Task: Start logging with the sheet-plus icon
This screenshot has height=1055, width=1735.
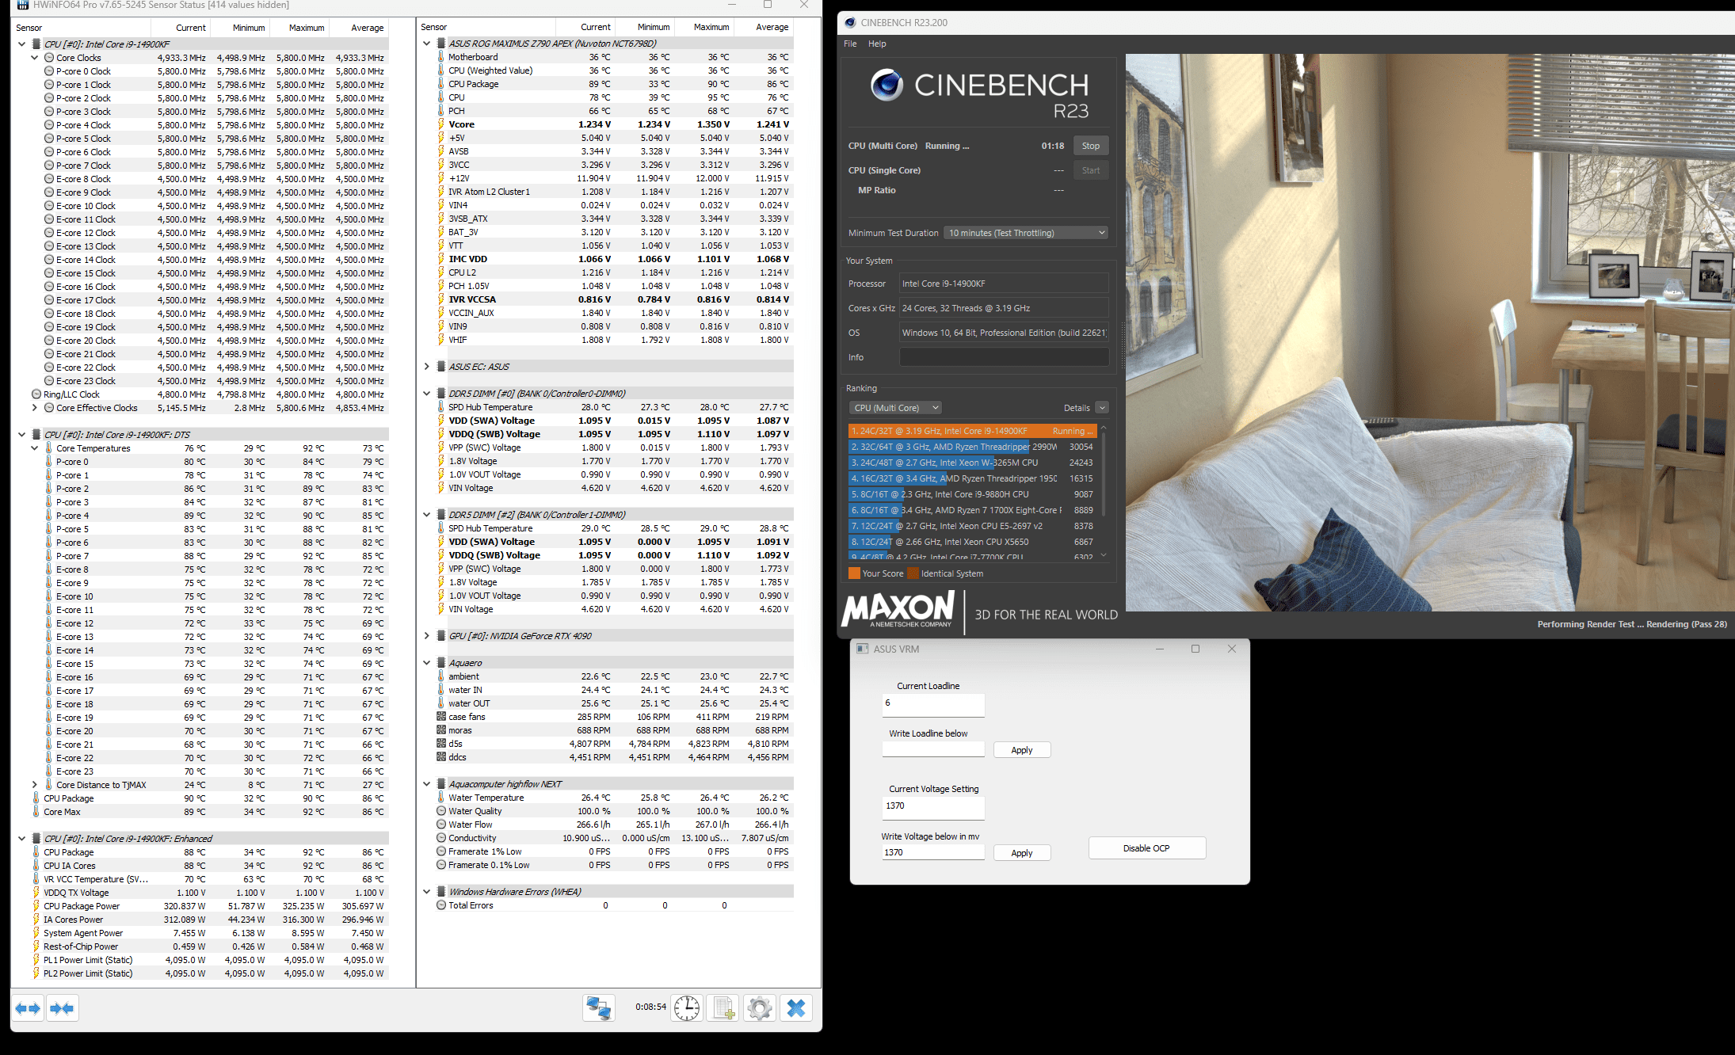Action: (x=723, y=1008)
